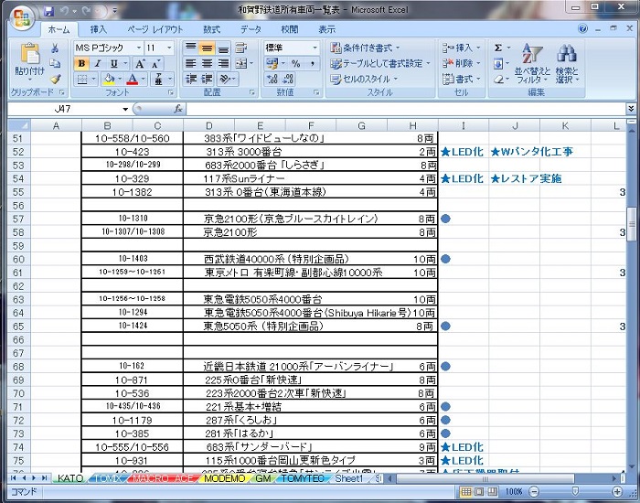Open the MODEMO sheet tab
Image resolution: width=640 pixels, height=503 pixels.
[225, 478]
